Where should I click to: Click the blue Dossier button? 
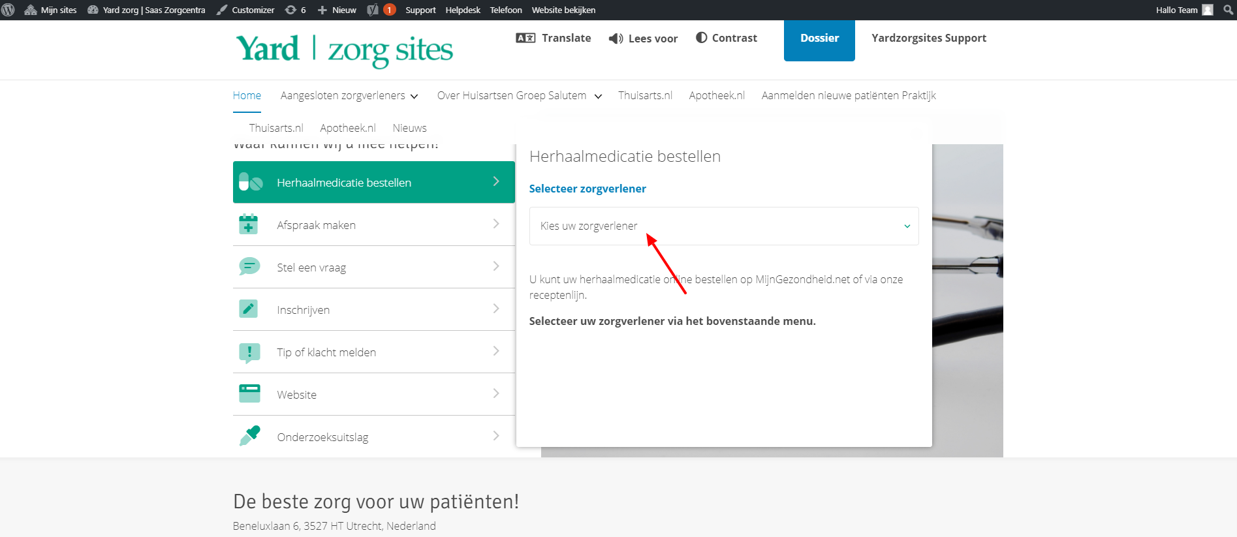[819, 40]
